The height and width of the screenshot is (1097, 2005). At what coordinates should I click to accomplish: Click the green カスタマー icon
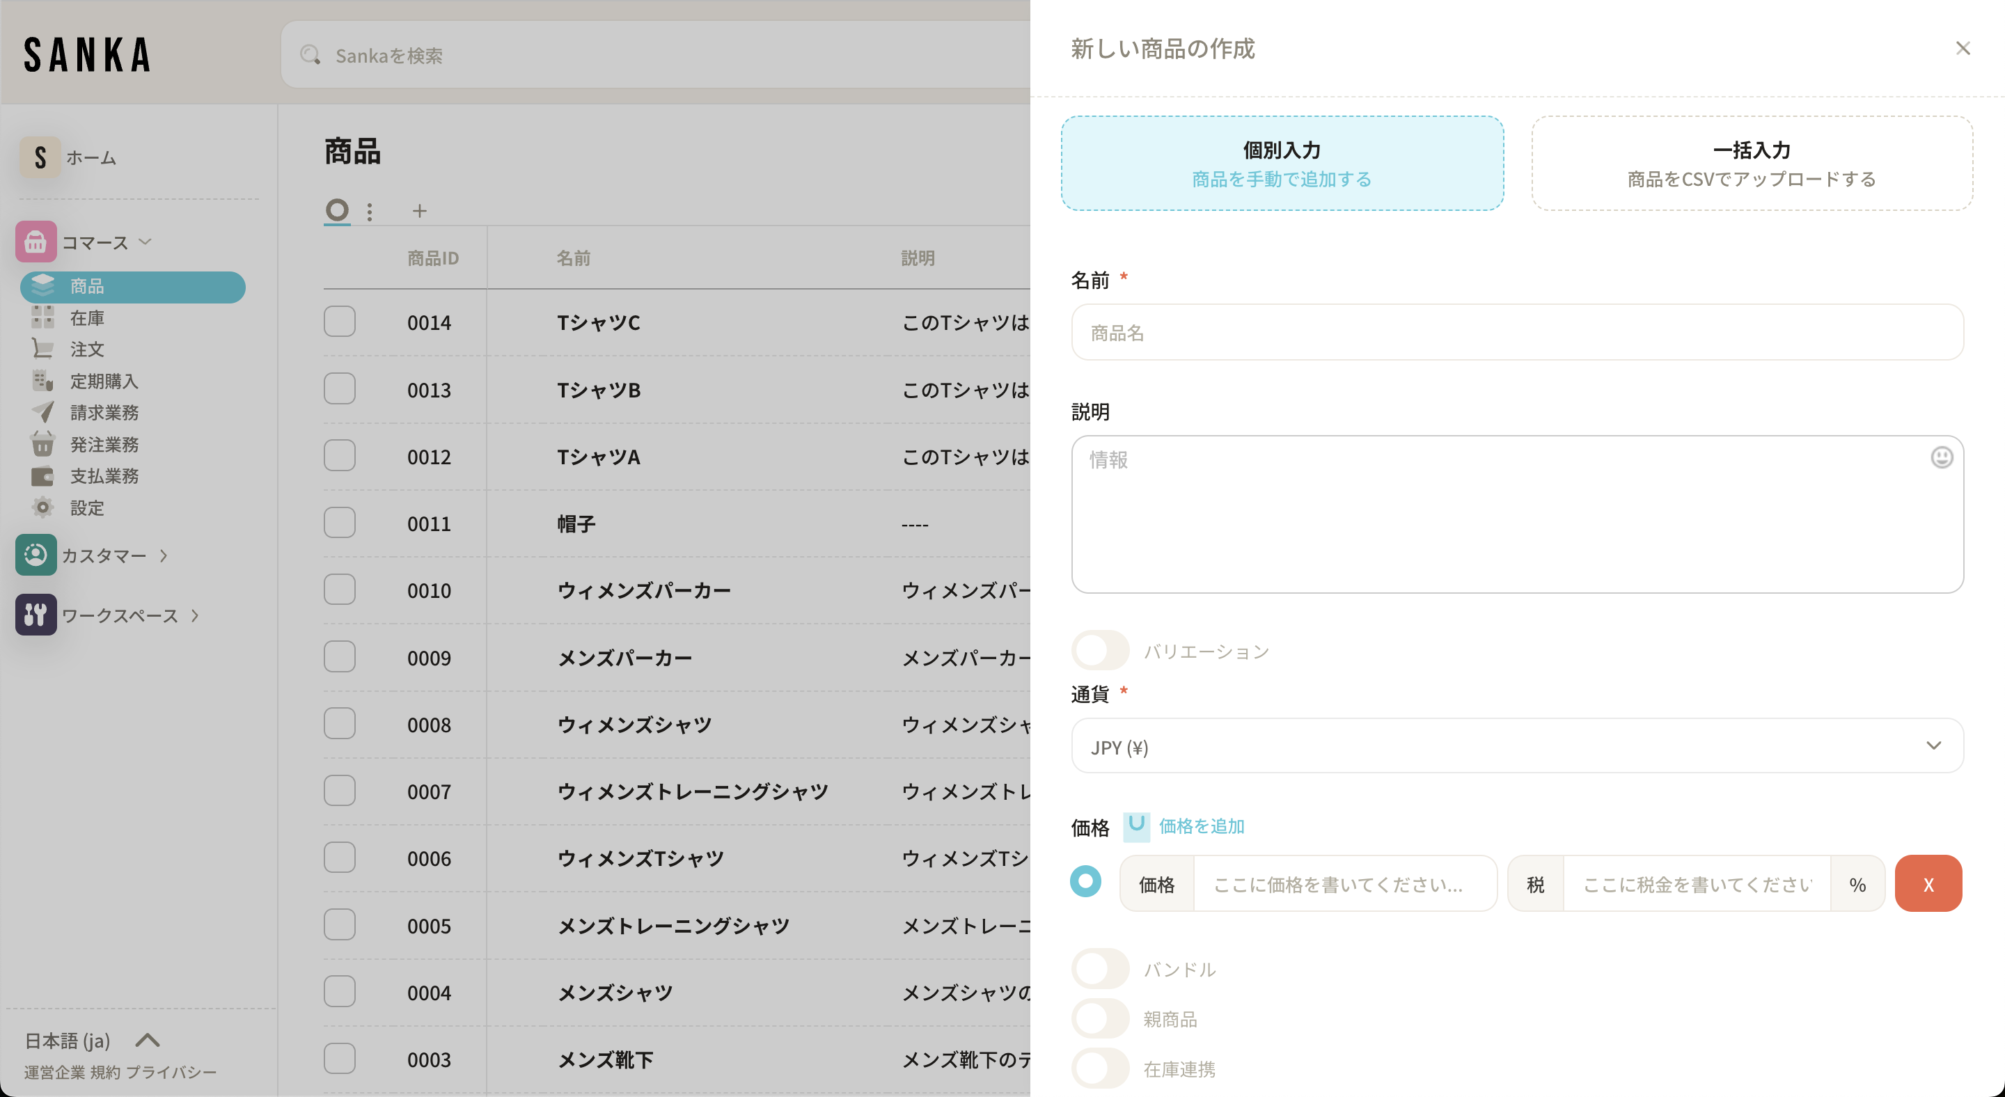pos(36,555)
